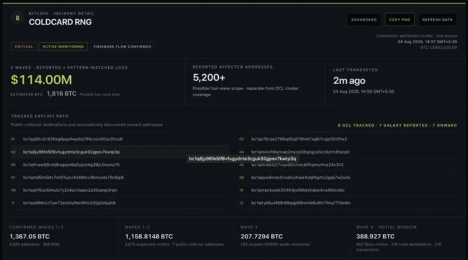Screen dimensions: 468x260
Task: Click the COLDCARD RNG incident title
Action: [x=60, y=22]
